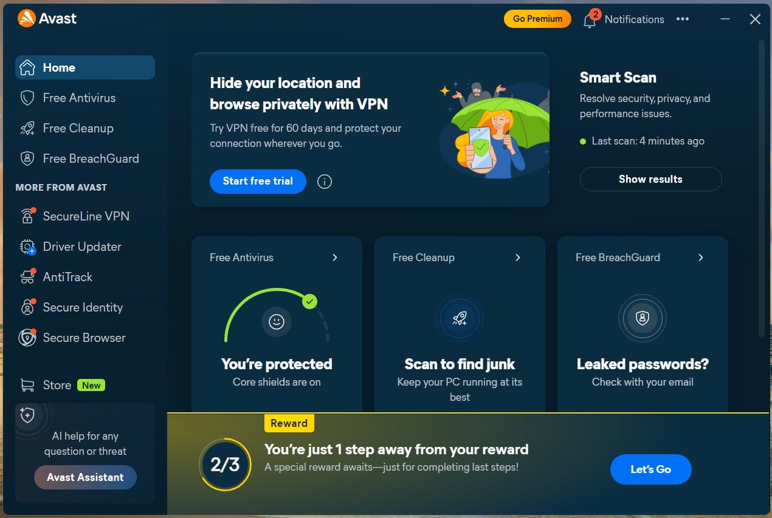Click the VPN trial info icon

point(325,182)
